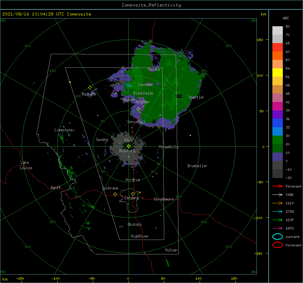
Task: Pick the magenta 42 dBZ color block
Action: click(277, 106)
